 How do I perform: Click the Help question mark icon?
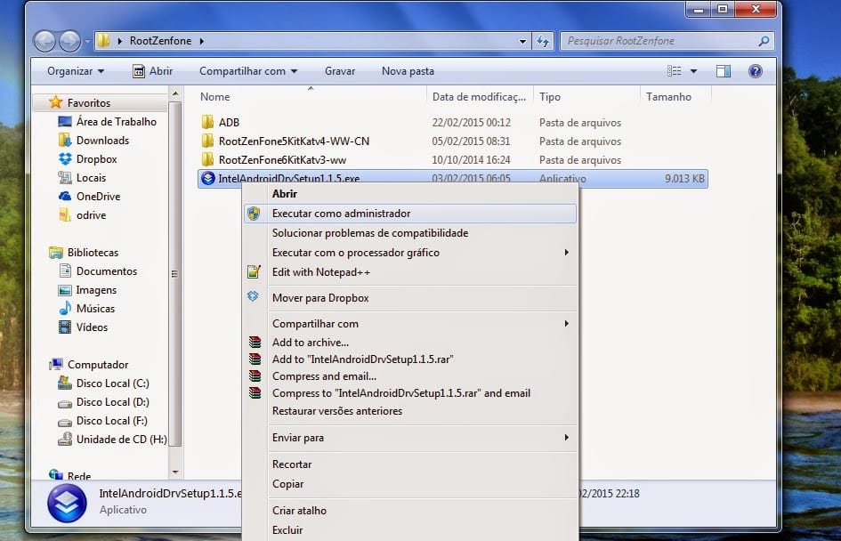[755, 71]
